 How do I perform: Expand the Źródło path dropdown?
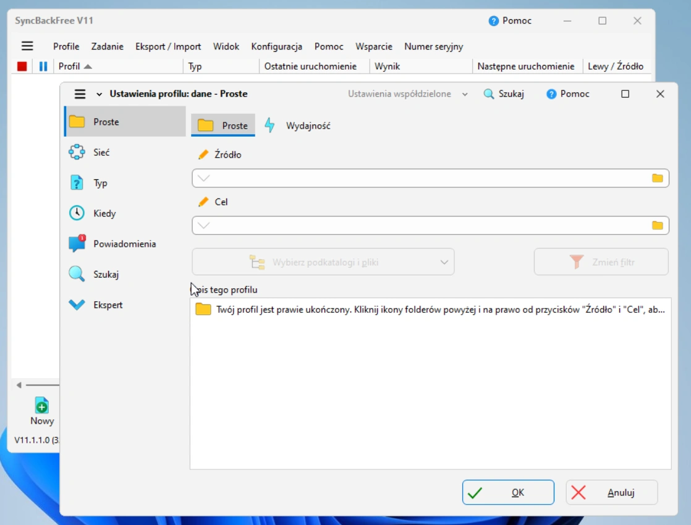tap(203, 178)
